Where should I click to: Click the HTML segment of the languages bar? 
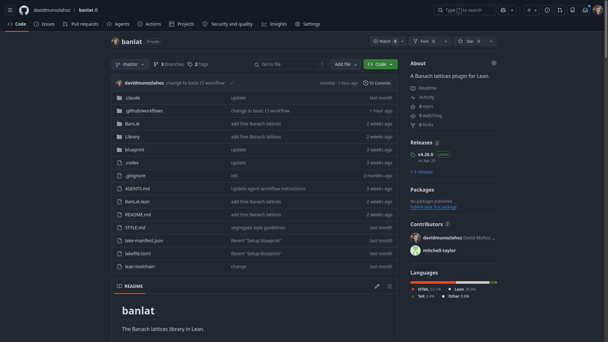click(x=433, y=282)
